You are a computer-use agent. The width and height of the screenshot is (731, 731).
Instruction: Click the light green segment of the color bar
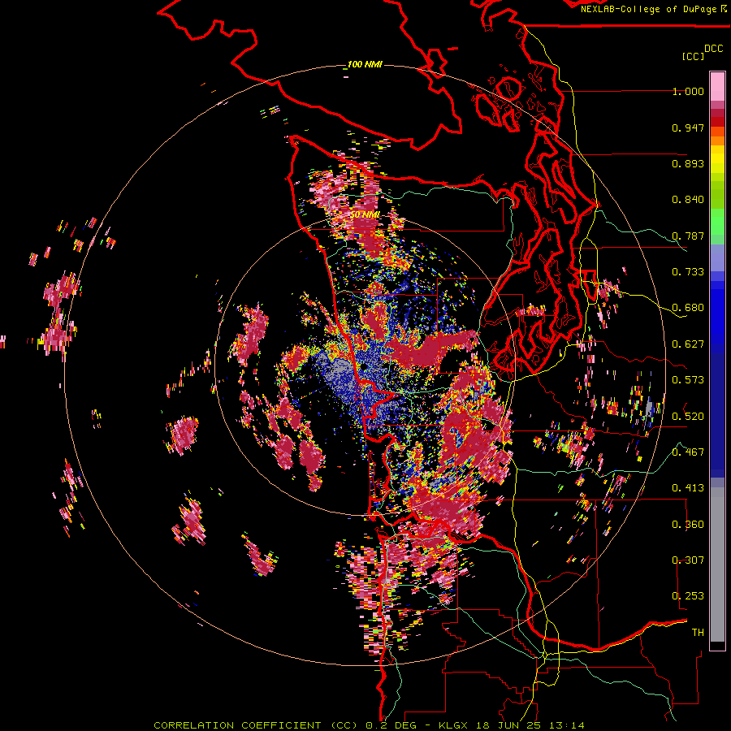click(717, 222)
